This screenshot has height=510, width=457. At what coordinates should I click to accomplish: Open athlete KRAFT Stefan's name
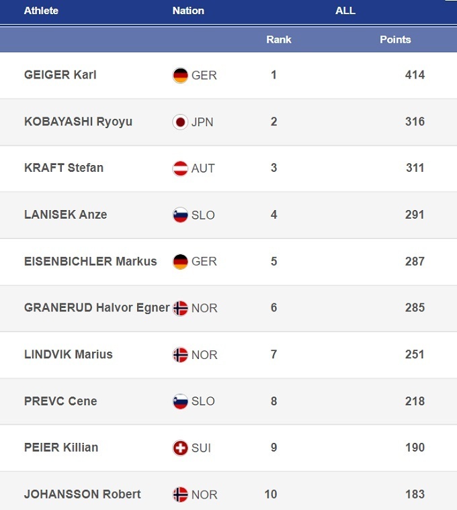(64, 168)
